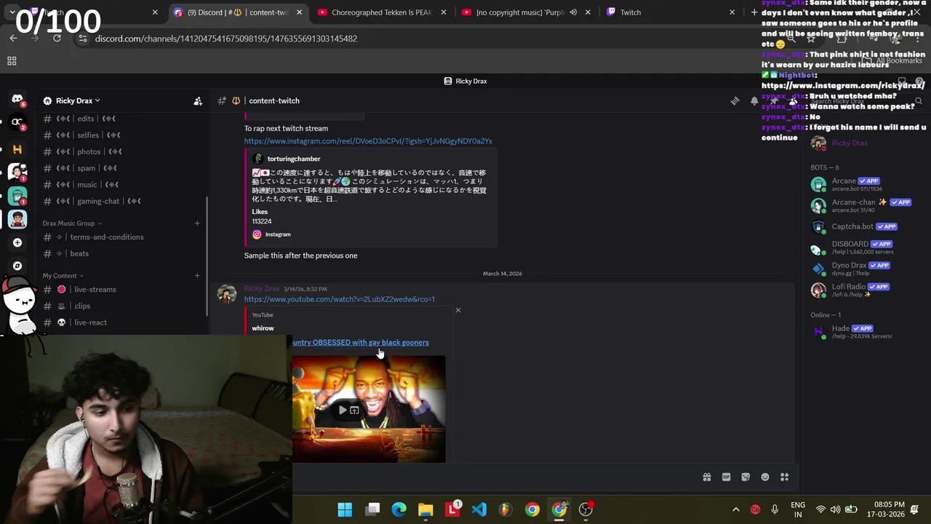931x524 pixels.
Task: Open Visual Studio Code from taskbar
Action: coord(479,509)
